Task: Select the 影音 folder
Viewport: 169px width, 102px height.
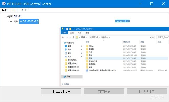Action: pyautogui.click(x=90, y=67)
